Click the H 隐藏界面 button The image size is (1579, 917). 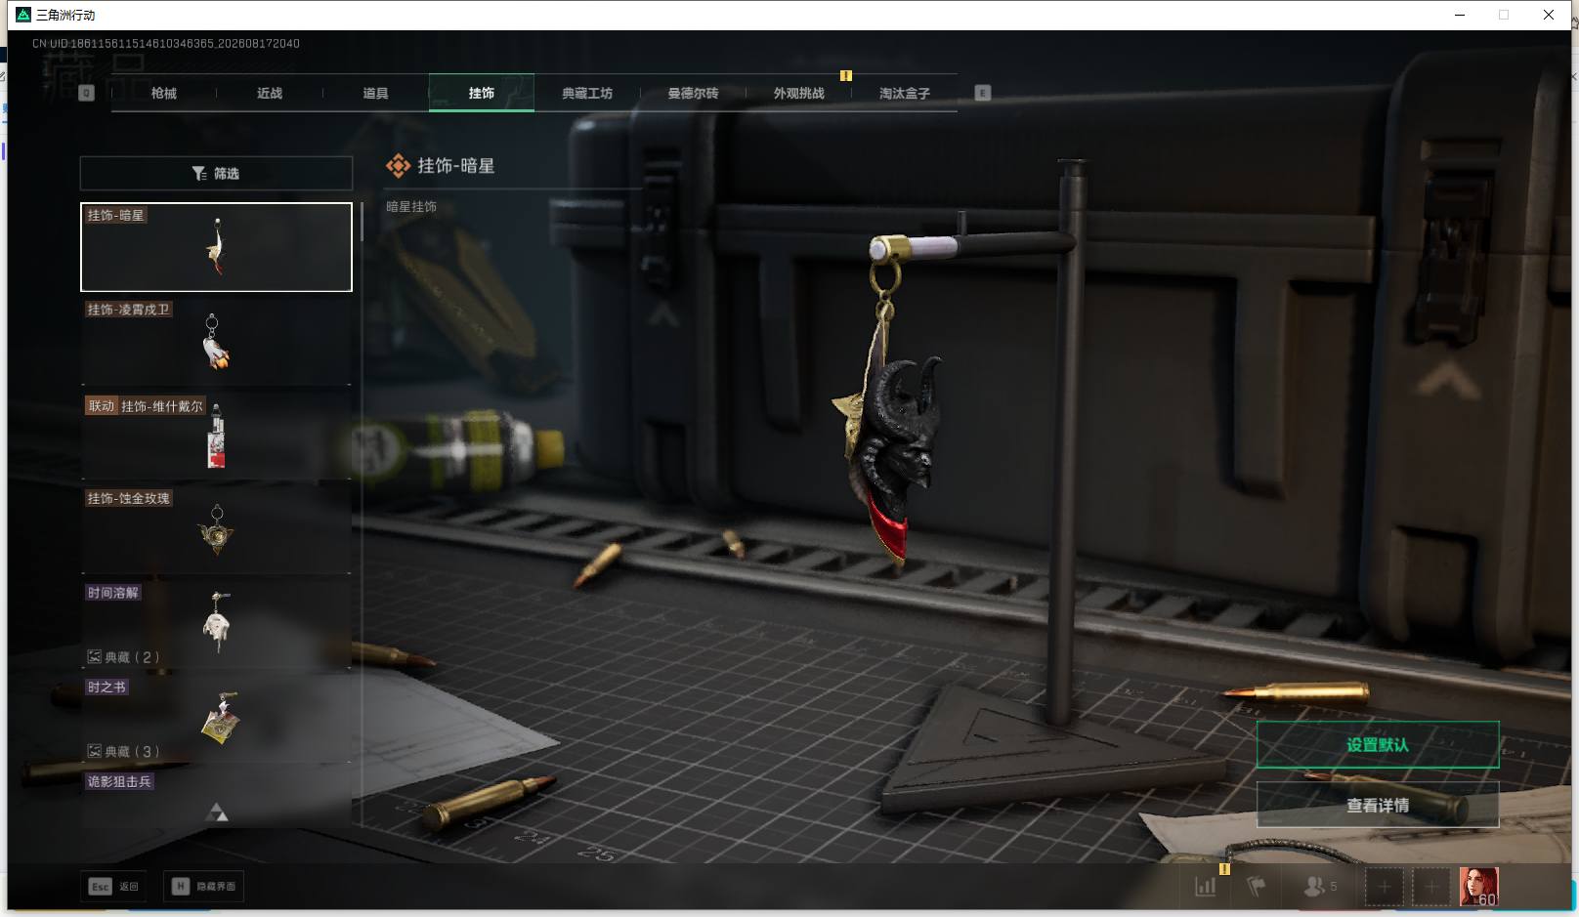[x=203, y=887]
